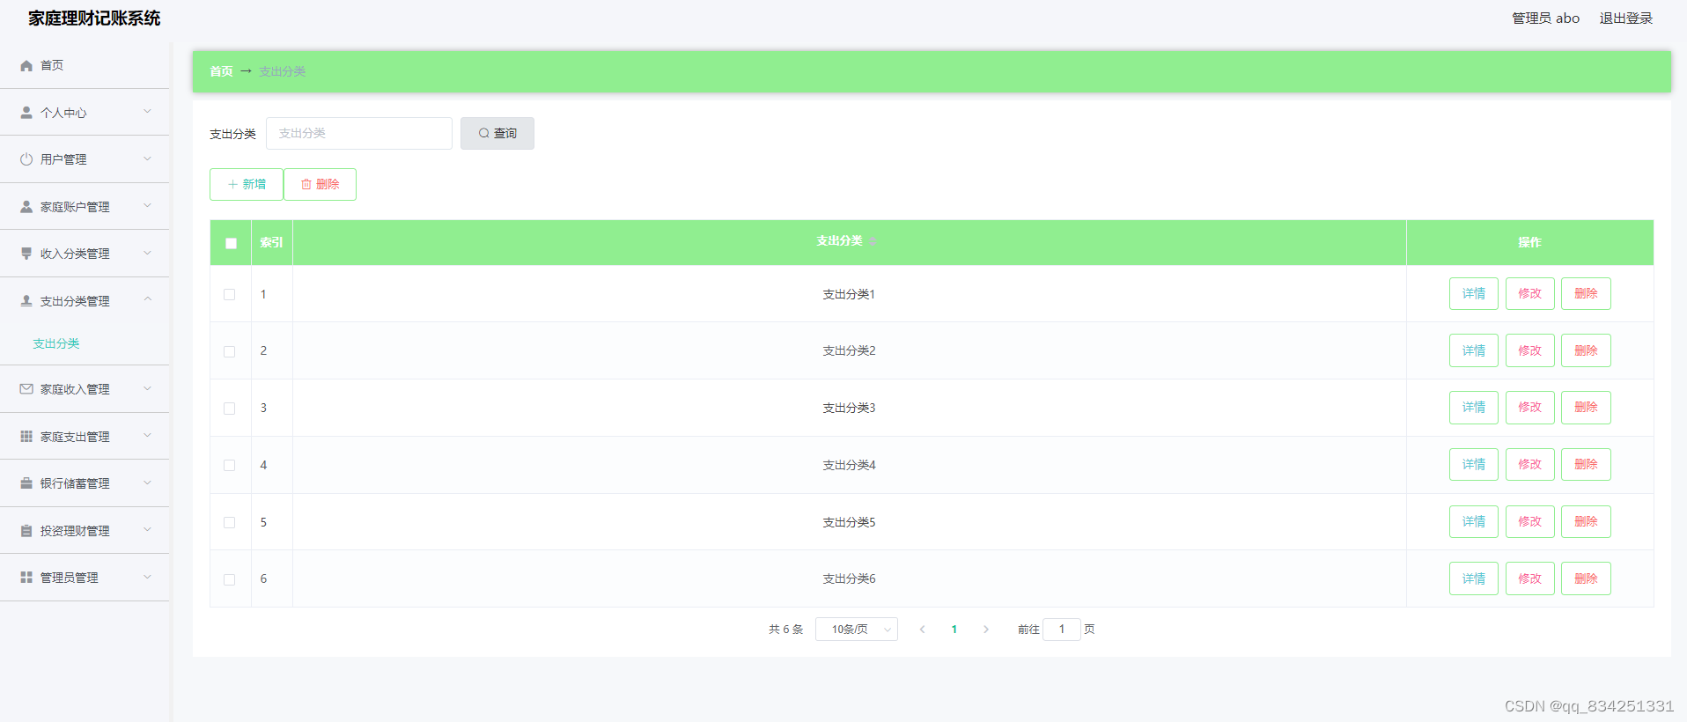The height and width of the screenshot is (722, 1687).
Task: Expand the 管理员管理 menu chevron
Action: point(147,577)
